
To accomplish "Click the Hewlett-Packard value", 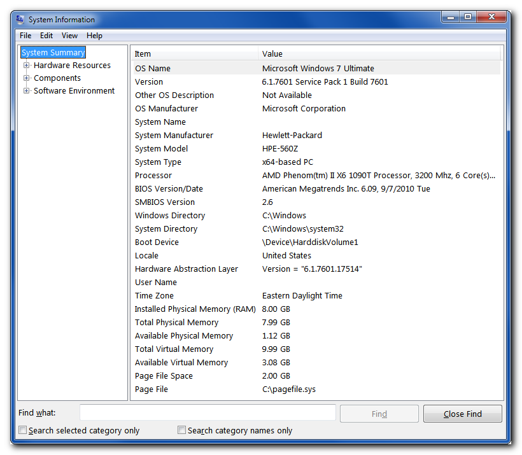I will 292,135.
